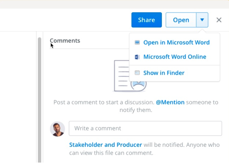
Task: Click the Share button
Action: tap(147, 20)
